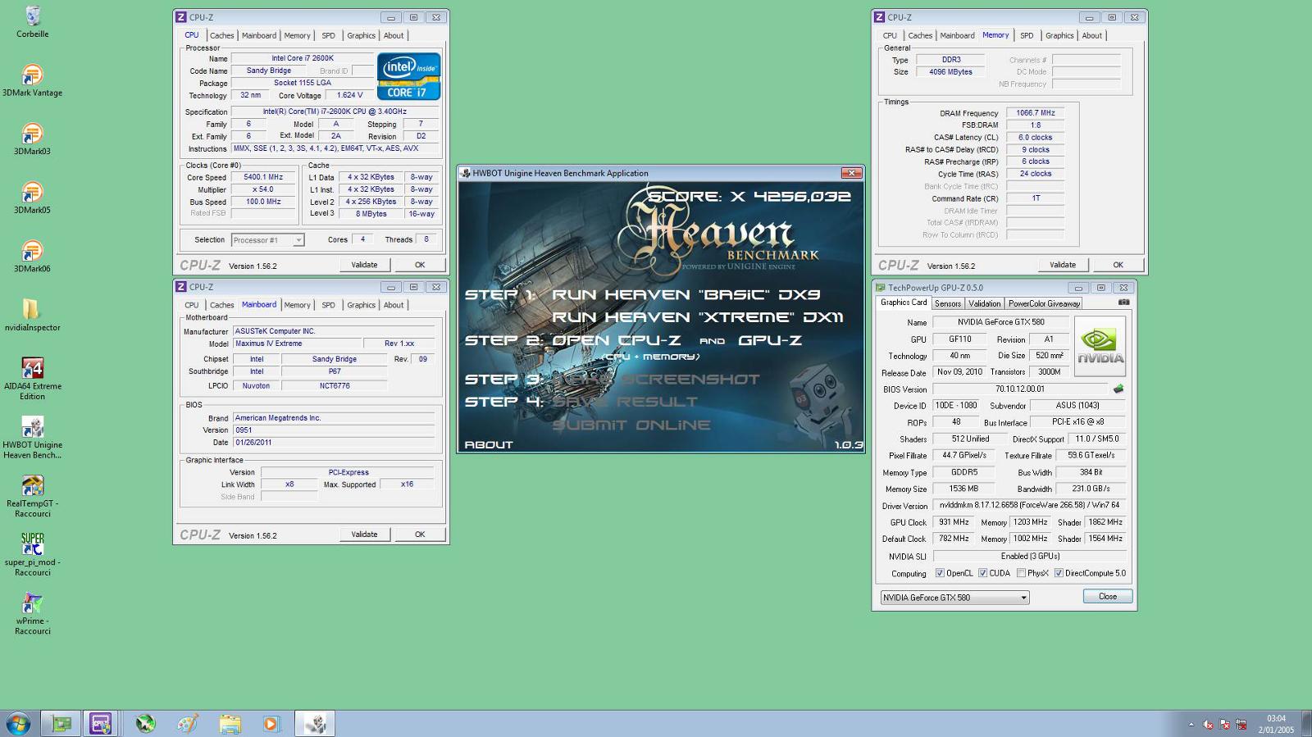Click the DRAM Frequency value 1066.7 MHz
Viewport: 1312px width, 737px height.
pos(1035,113)
